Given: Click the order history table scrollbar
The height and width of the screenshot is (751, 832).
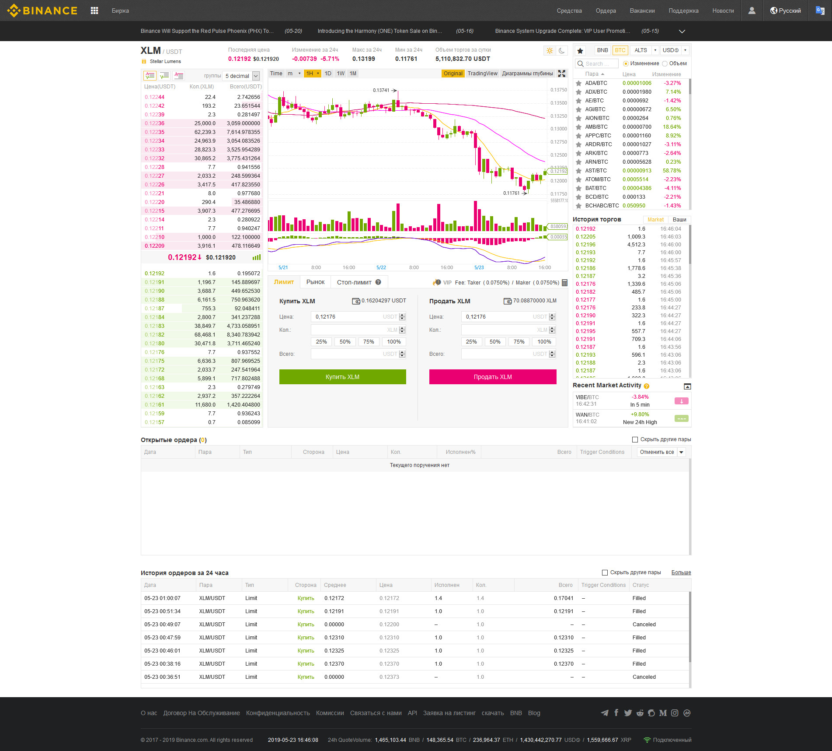Looking at the screenshot, I should pos(690,627).
